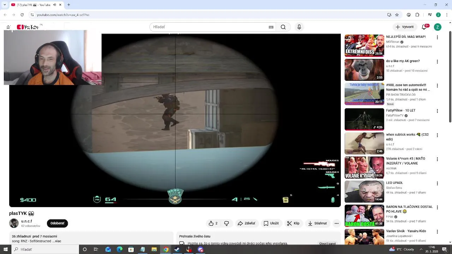Open Steam from the taskbar
Viewport: 452px width, 254px height.
[x=177, y=249]
